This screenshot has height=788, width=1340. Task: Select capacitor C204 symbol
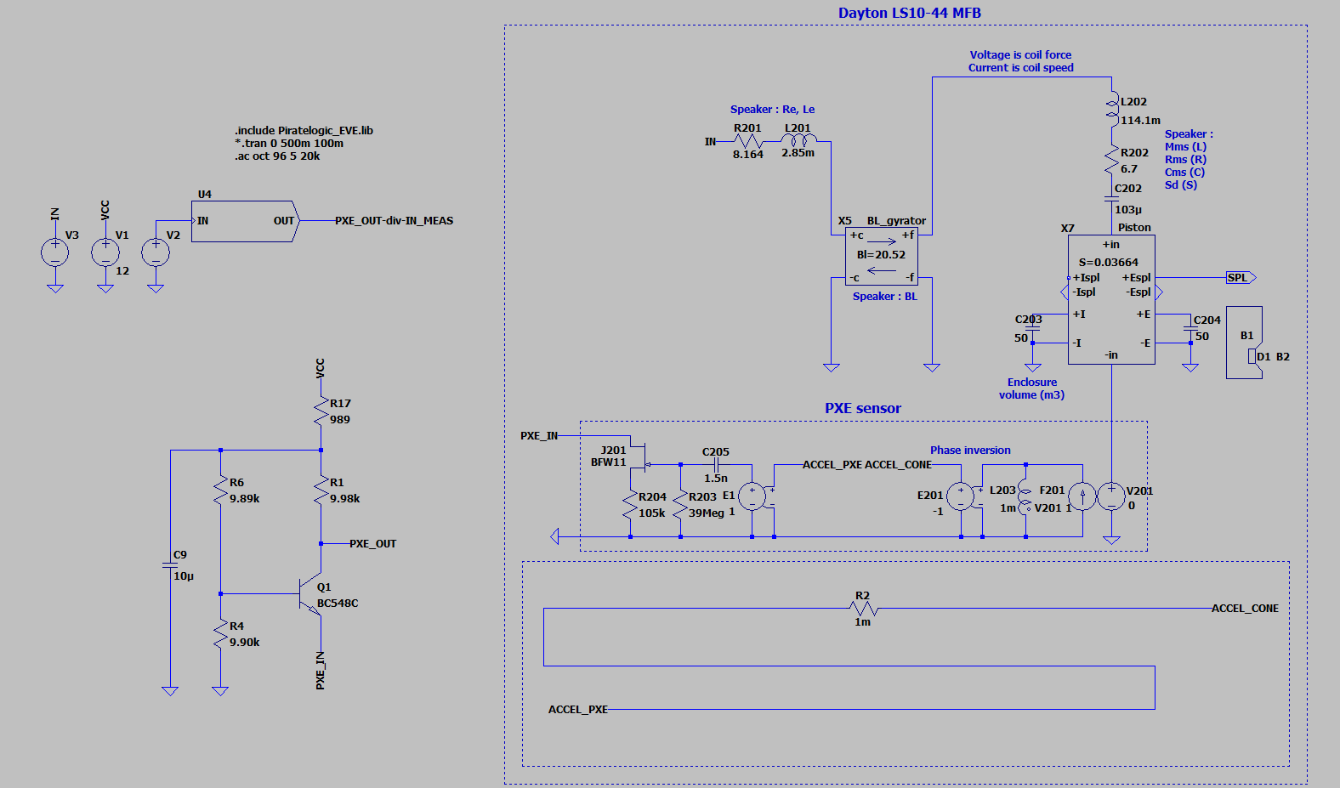[x=1190, y=328]
